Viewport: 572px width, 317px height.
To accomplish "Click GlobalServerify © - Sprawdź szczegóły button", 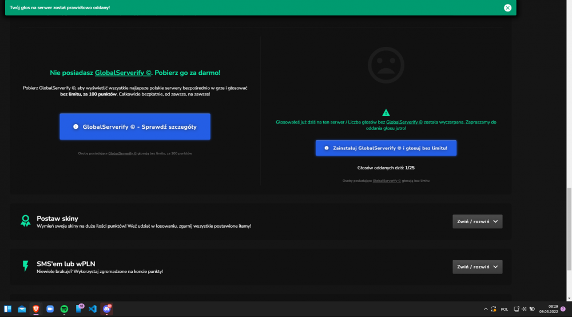I will point(135,126).
